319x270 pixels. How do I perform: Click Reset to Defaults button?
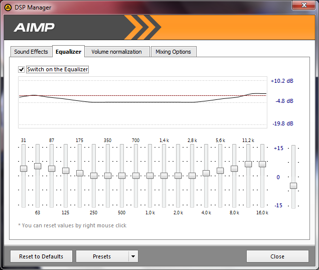click(x=41, y=256)
